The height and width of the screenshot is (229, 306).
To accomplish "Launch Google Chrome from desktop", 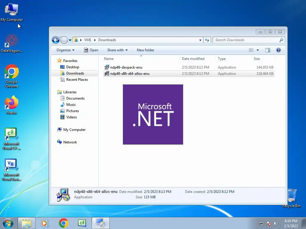I will 12,76.
